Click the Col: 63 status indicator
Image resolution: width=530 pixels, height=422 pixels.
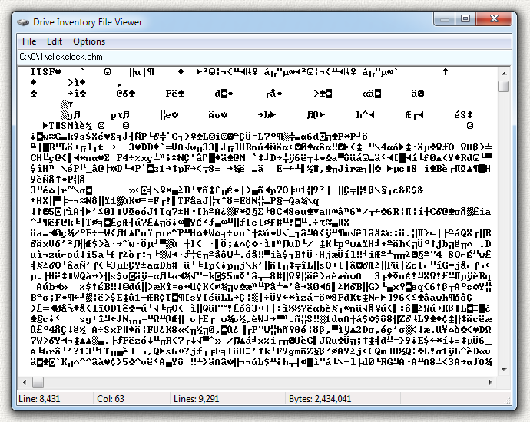point(111,399)
